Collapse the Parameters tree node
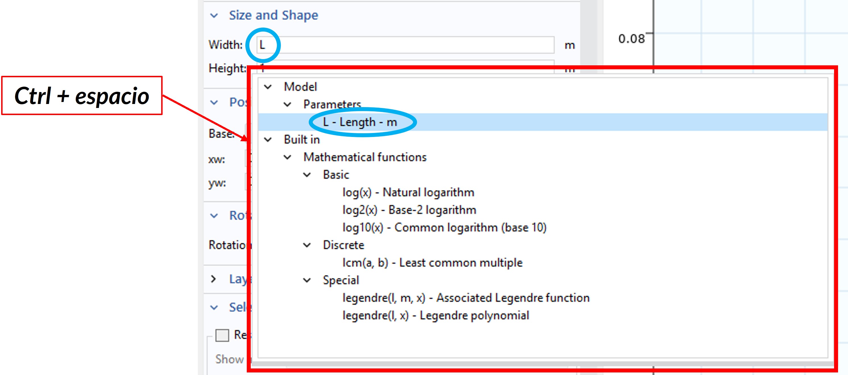This screenshot has width=848, height=375. (x=288, y=105)
